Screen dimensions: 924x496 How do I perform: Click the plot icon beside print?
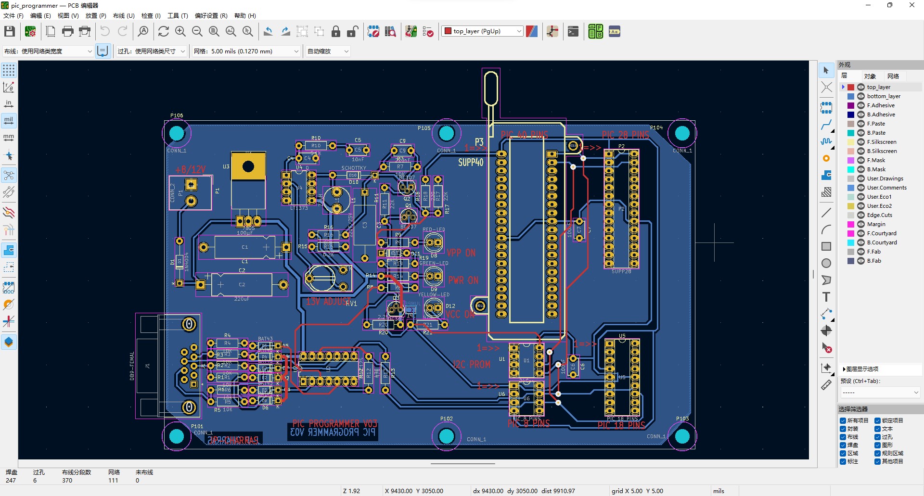[x=85, y=32]
